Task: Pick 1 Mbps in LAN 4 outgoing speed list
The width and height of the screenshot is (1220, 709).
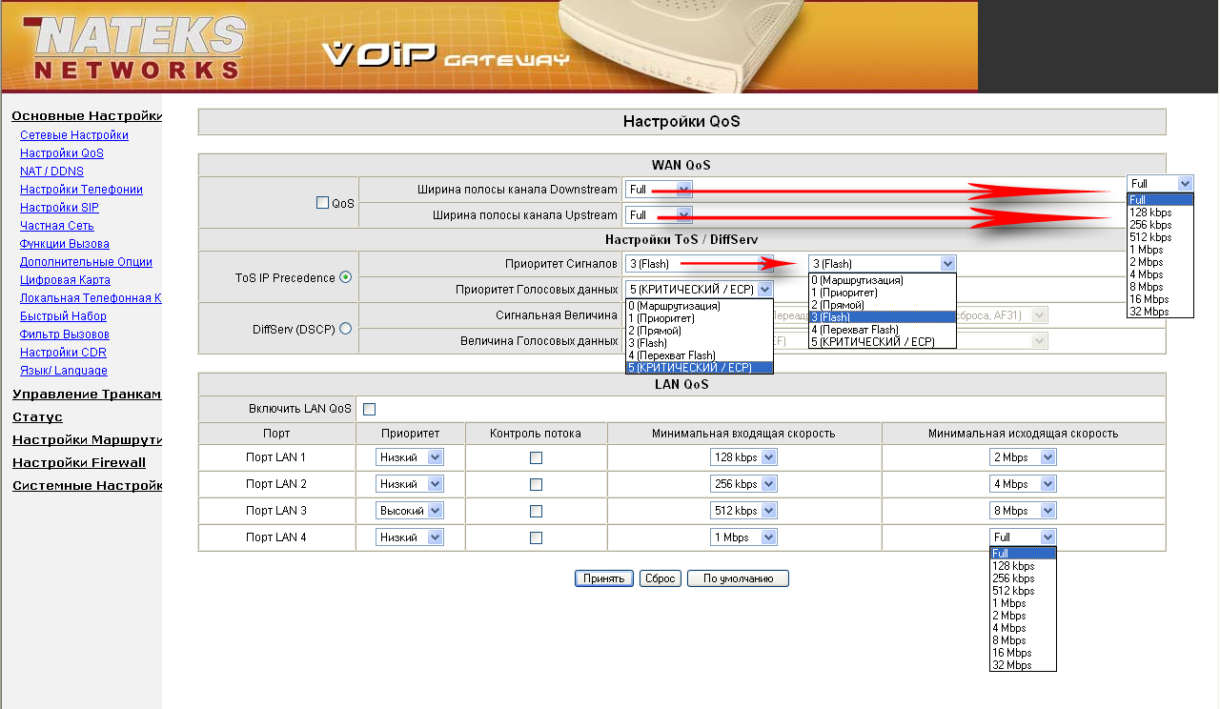Action: 1024,603
